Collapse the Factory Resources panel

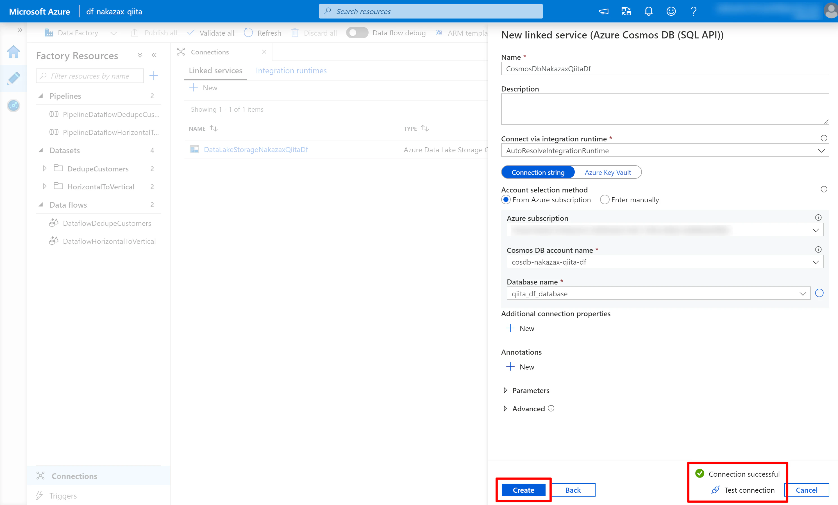(x=154, y=55)
